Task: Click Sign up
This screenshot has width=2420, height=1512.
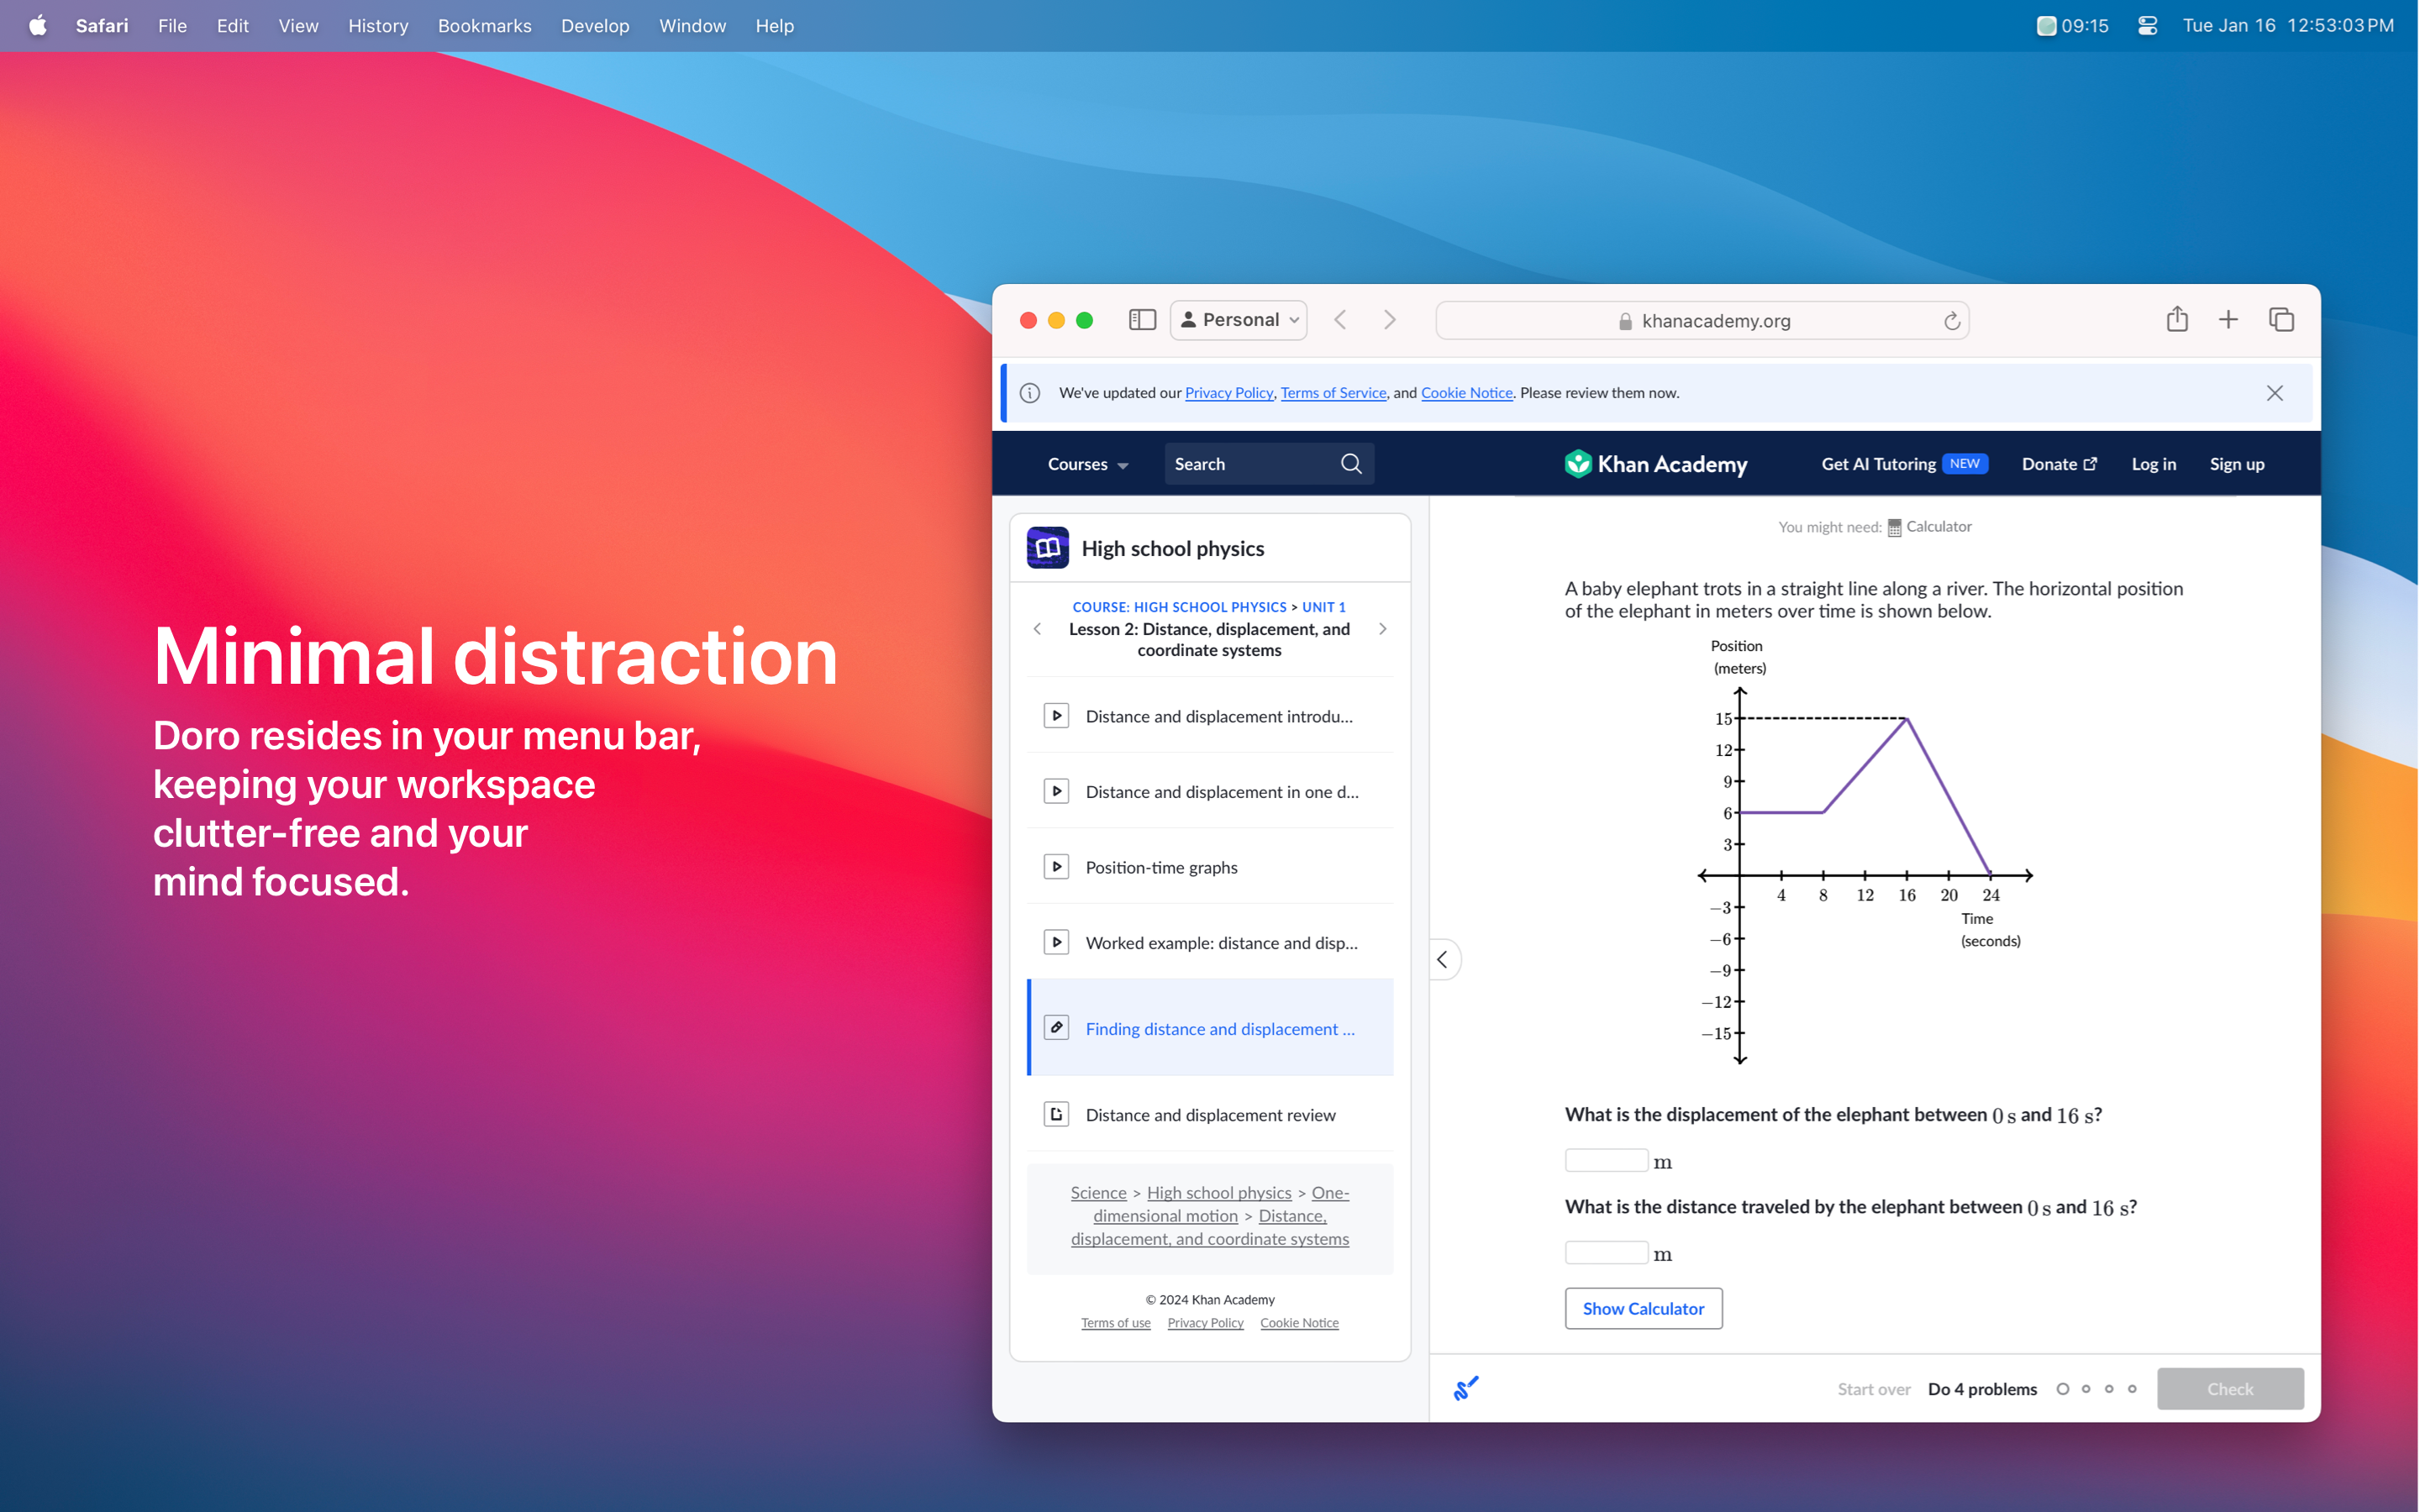Action: point(2236,464)
